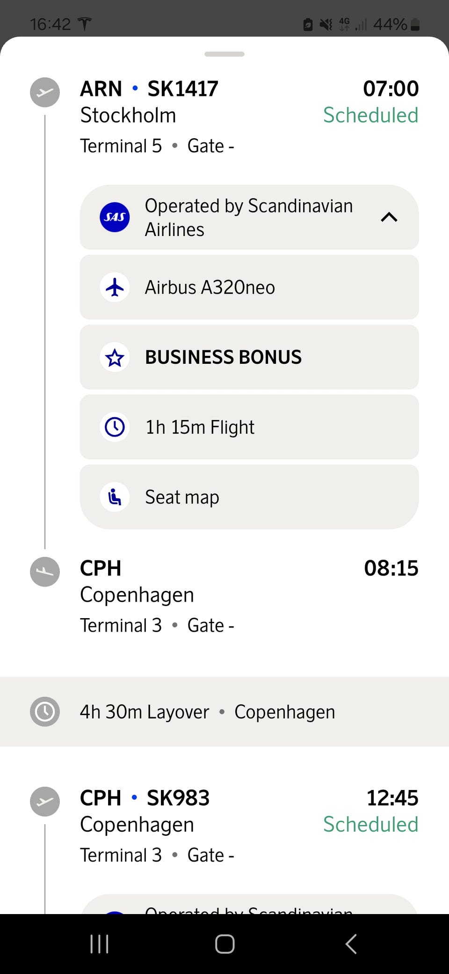This screenshot has height=974, width=449.
Task: Tap the clock icon beside 1h 15m Flight
Action: (x=115, y=427)
